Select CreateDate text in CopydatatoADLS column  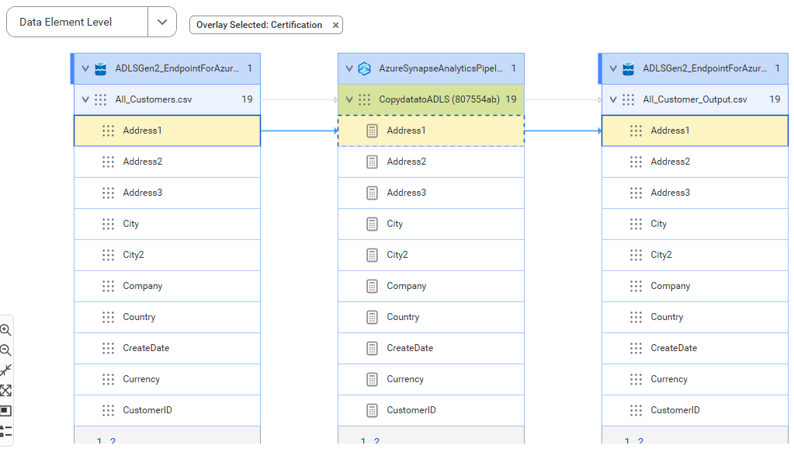410,348
